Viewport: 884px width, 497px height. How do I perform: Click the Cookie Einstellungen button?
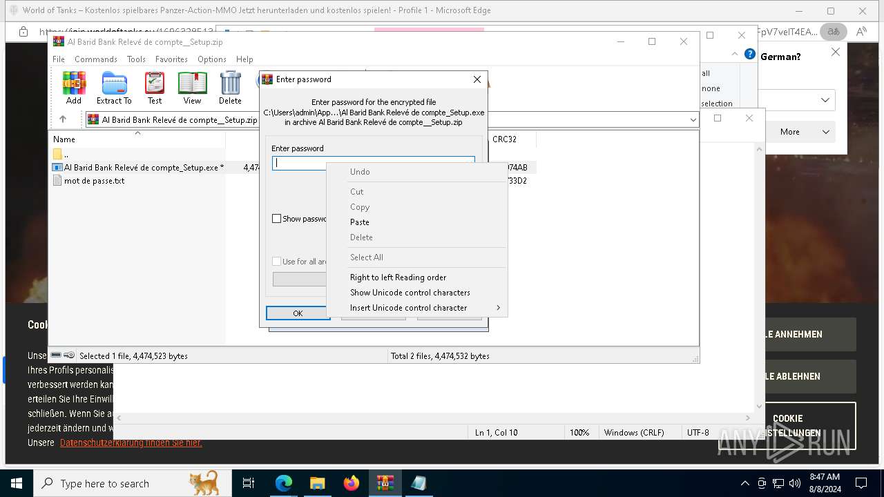(x=787, y=426)
